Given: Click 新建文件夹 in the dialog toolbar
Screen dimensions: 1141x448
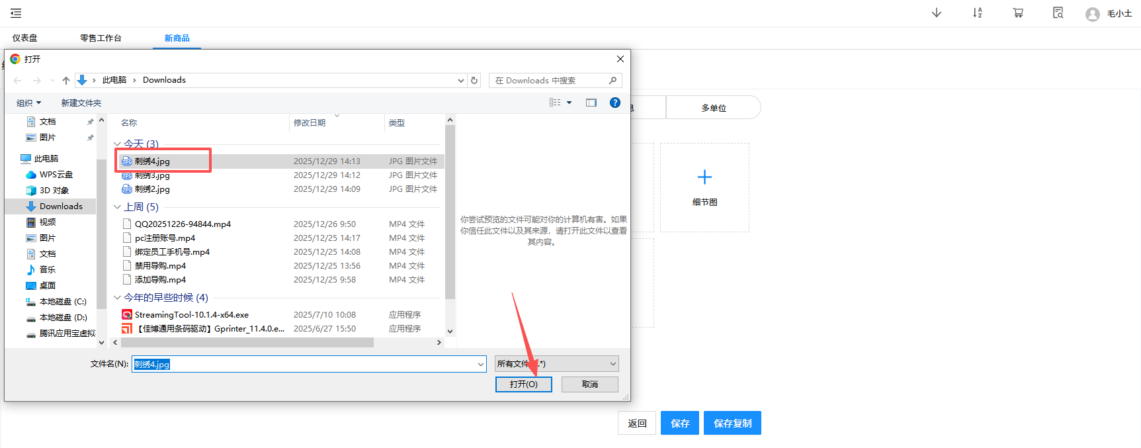Looking at the screenshot, I should (81, 103).
